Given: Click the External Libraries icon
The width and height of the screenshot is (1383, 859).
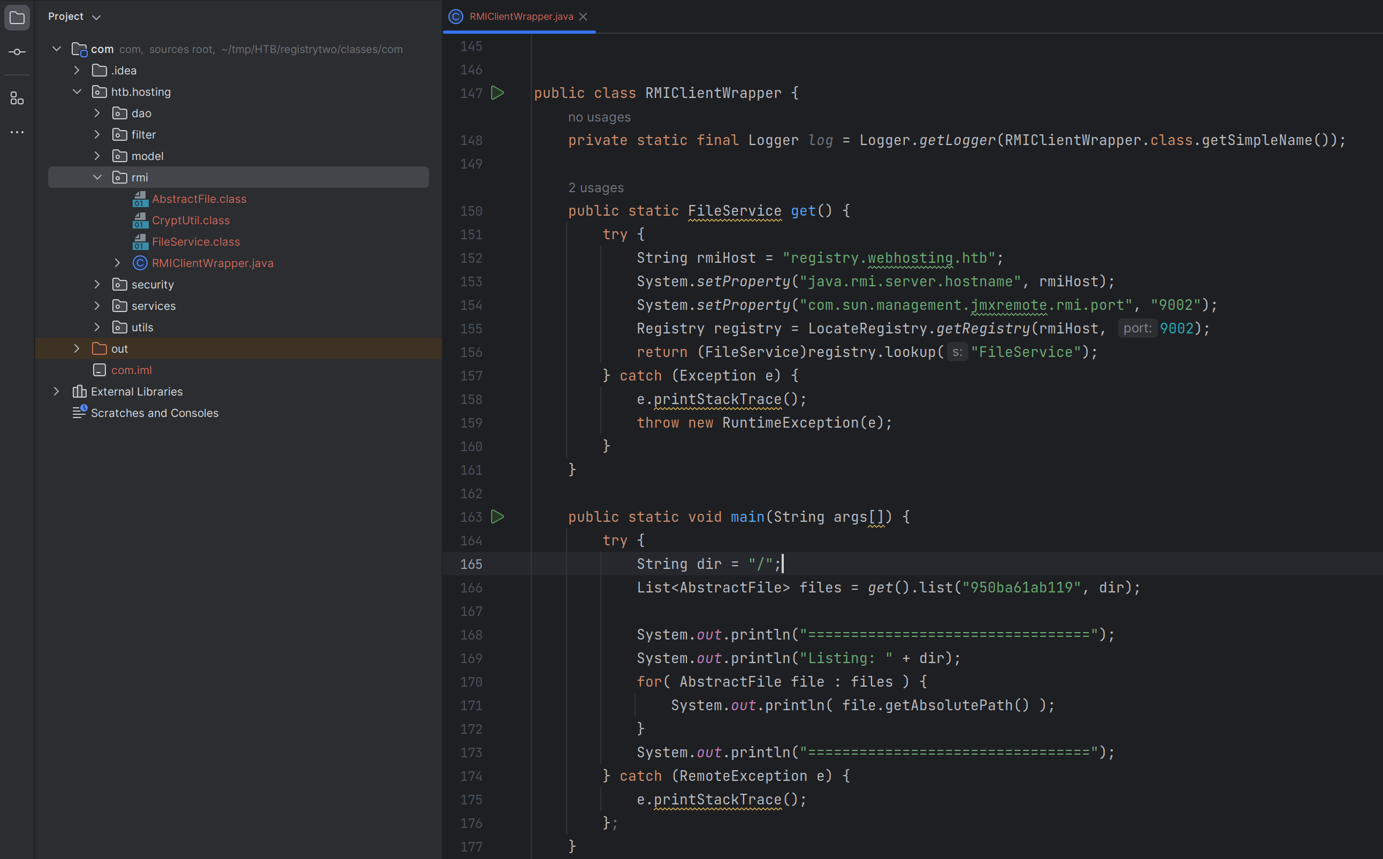Looking at the screenshot, I should click(x=80, y=391).
